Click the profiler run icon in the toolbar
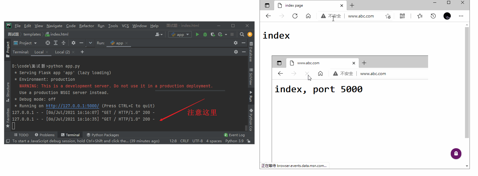Image resolution: width=478 pixels, height=176 pixels. (x=220, y=34)
